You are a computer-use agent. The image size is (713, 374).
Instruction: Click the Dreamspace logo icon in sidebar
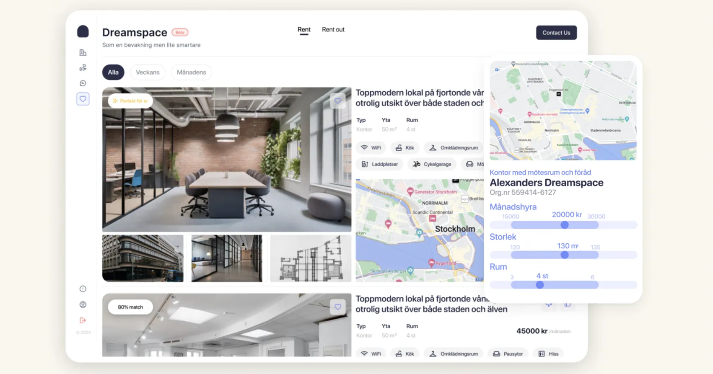(83, 31)
